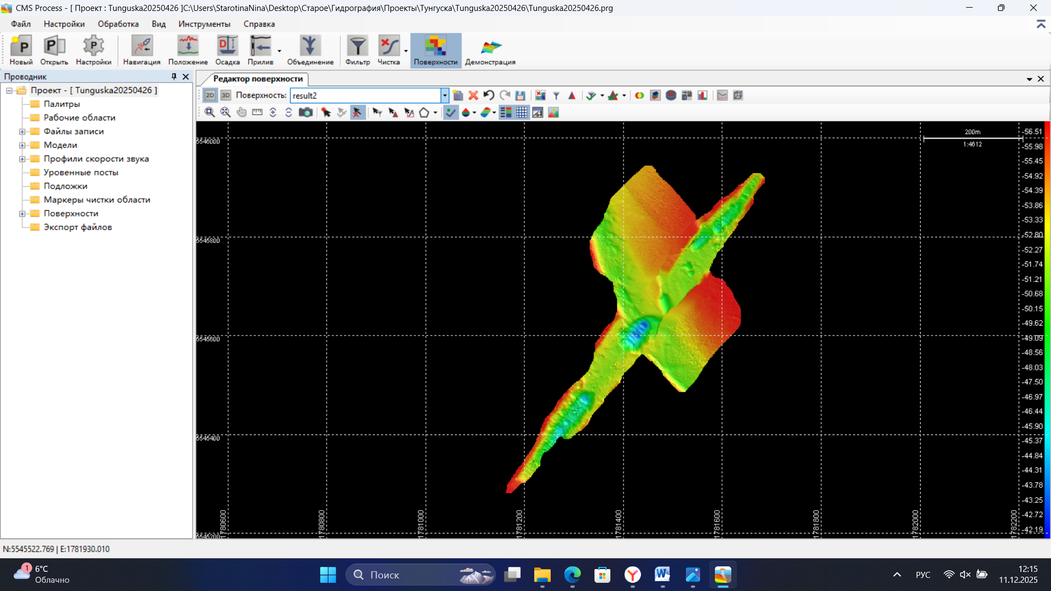This screenshot has height=591, width=1051.
Task: Open the Обработка menu
Action: (x=118, y=24)
